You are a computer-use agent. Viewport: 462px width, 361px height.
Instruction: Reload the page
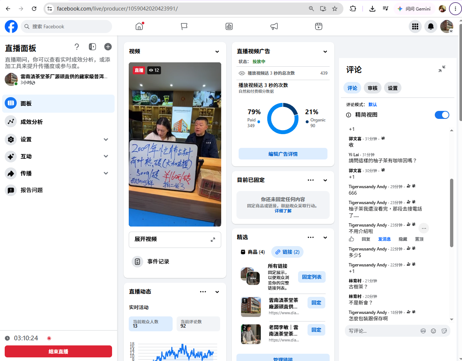pos(34,9)
